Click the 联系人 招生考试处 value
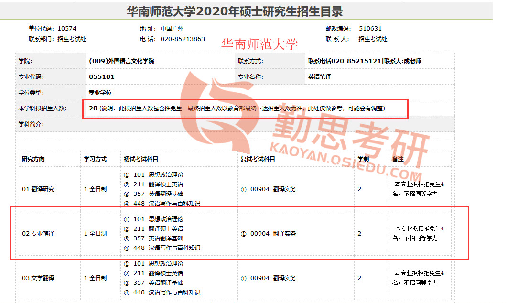Viewport: 507px width, 303px height. 373,39
